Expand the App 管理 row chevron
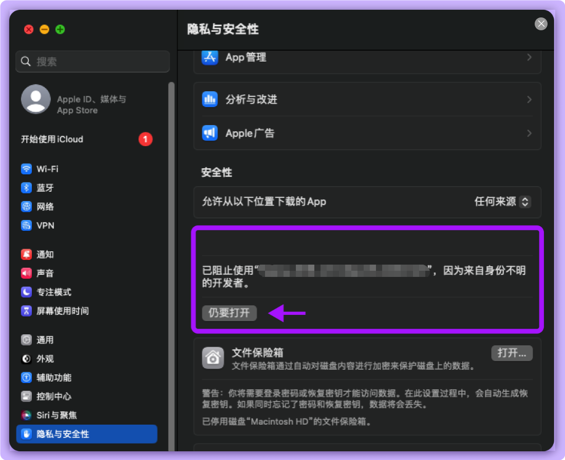The image size is (565, 460). click(529, 57)
